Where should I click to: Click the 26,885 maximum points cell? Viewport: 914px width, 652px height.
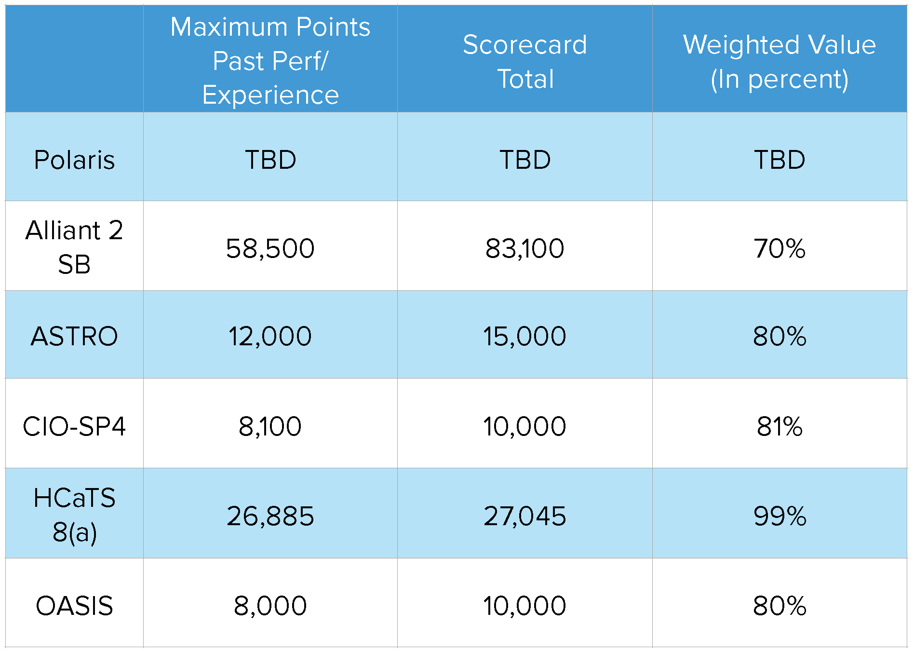click(x=270, y=516)
